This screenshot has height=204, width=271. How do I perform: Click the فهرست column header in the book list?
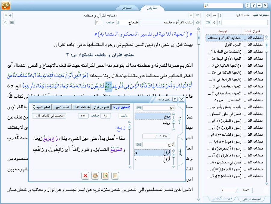pos(223,31)
